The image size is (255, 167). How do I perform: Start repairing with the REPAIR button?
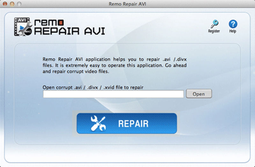(x=127, y=123)
